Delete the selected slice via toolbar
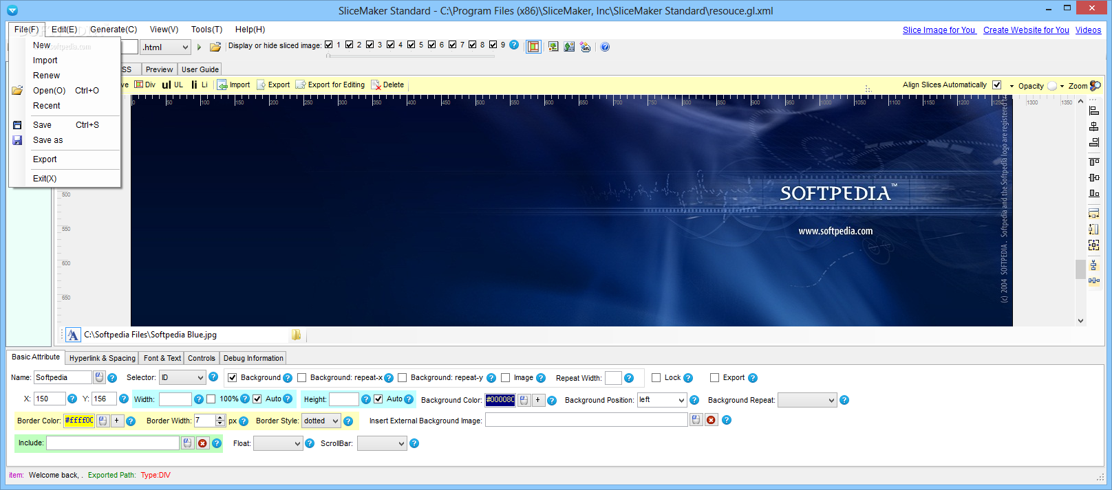Screen dimensions: 1112x490 click(x=387, y=85)
